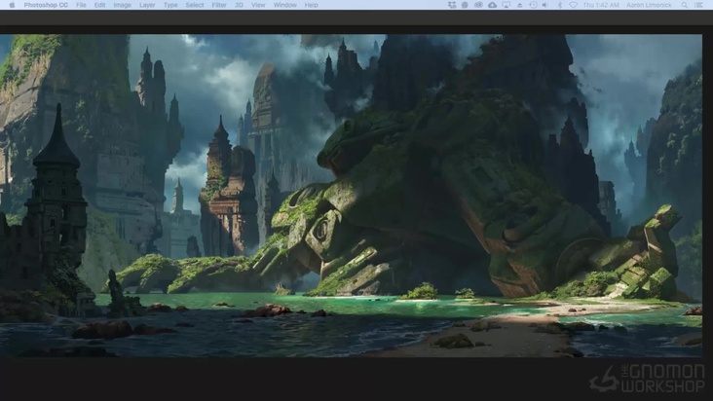Screen dimensions: 713x401
Task: Click the eject icon in menu bar
Action: point(519,5)
